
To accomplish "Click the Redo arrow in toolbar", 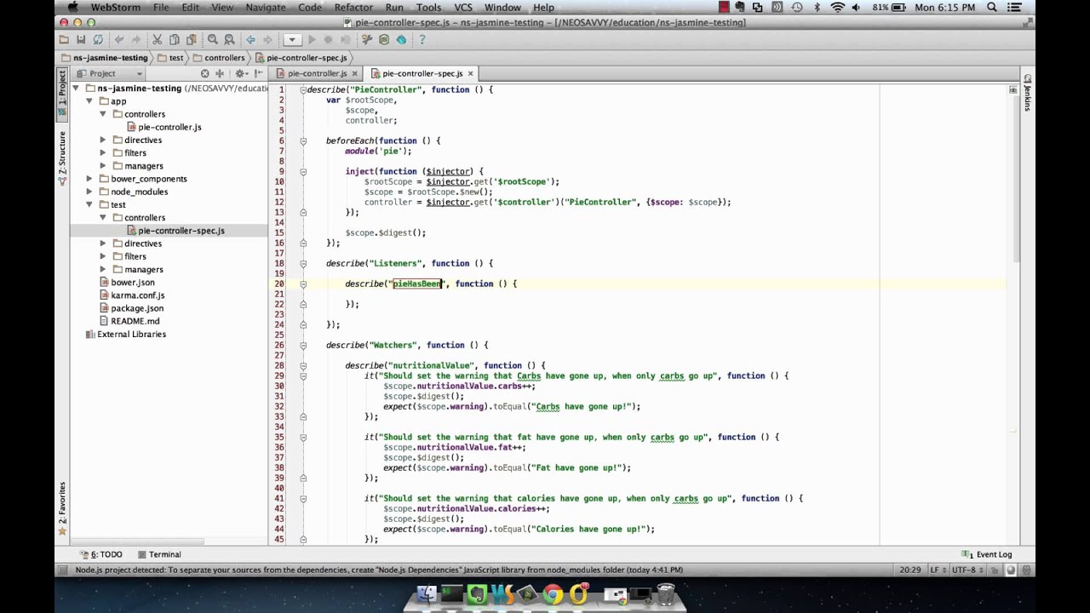I will (x=136, y=40).
